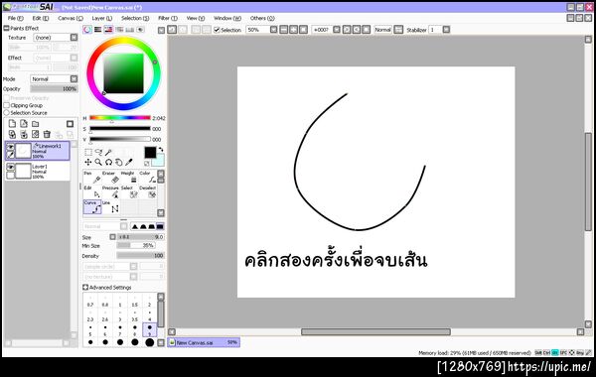Screen dimensions: 596x377
Task: Toggle the HSV slider panel
Action: 108,30
